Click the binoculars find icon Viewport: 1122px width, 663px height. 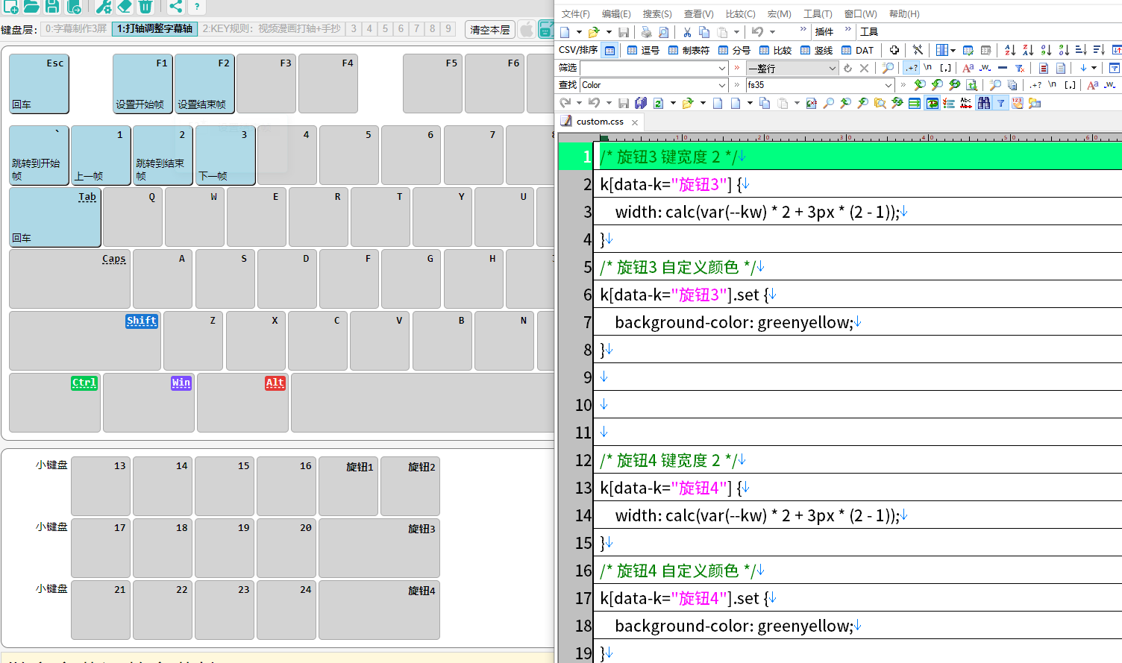tap(984, 104)
